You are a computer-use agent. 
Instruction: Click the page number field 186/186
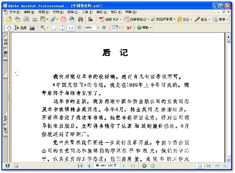(106, 166)
